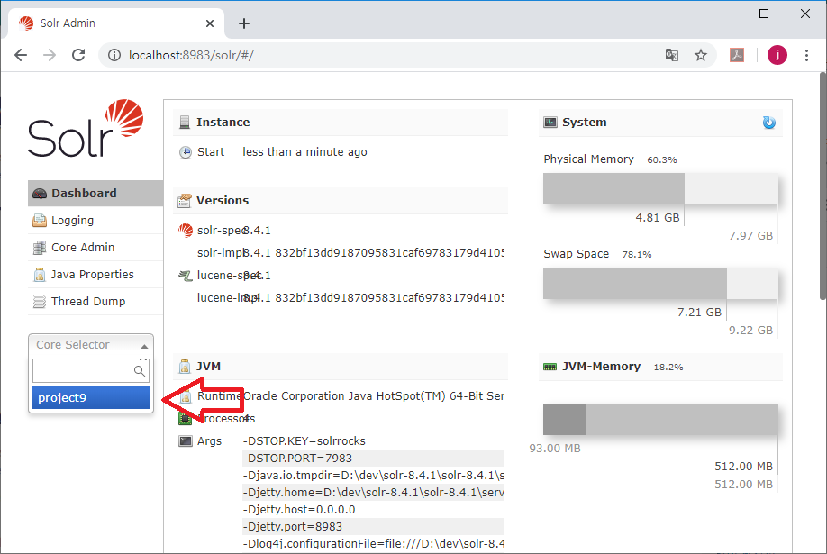Click the lucene-spec icon
The height and width of the screenshot is (554, 827).
185,276
